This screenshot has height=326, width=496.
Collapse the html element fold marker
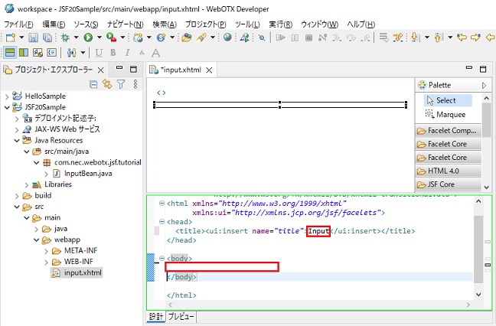160,203
